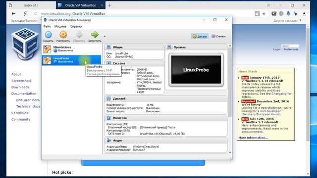Click the Сбросить (Reset) arrow icon
Image resolution: width=317 pixels, height=178 pixels.
pos(79,35)
